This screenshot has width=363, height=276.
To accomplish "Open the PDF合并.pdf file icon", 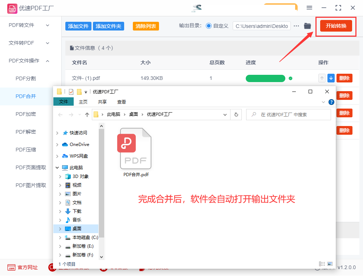I will [x=136, y=149].
